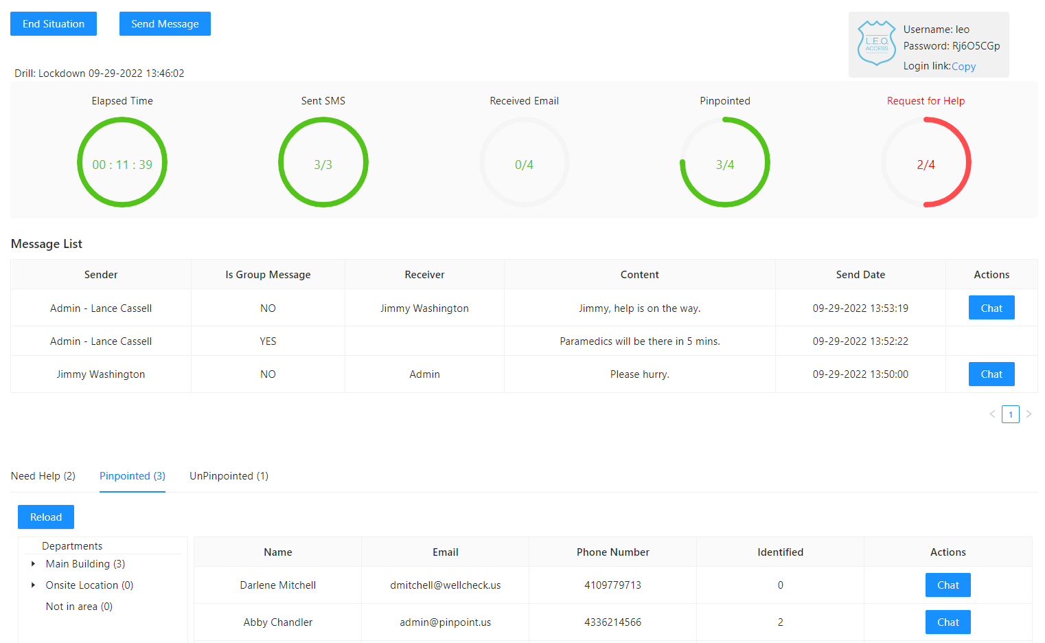Viewport: 1045px width, 643px height.
Task: Copy the L.E.O. login link
Action: click(x=963, y=66)
